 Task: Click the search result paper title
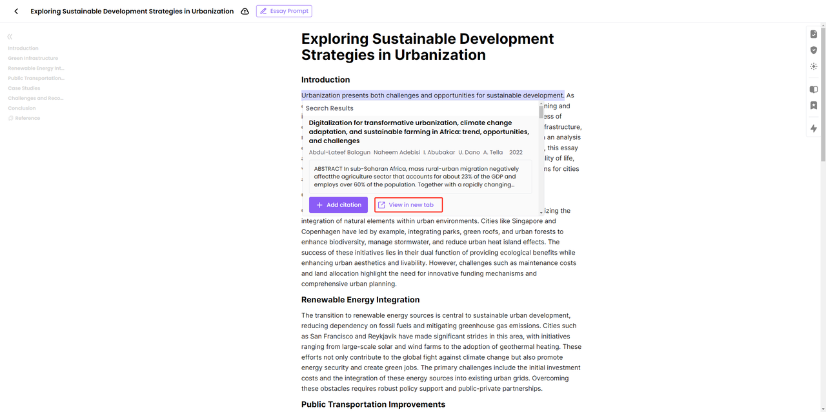tap(419, 132)
